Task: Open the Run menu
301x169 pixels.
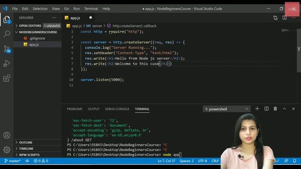Action: [x=77, y=8]
